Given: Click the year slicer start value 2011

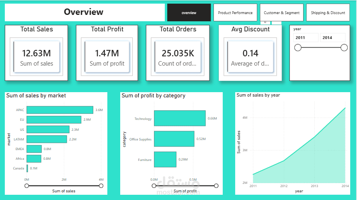Looking at the screenshot, I should click(306, 37).
